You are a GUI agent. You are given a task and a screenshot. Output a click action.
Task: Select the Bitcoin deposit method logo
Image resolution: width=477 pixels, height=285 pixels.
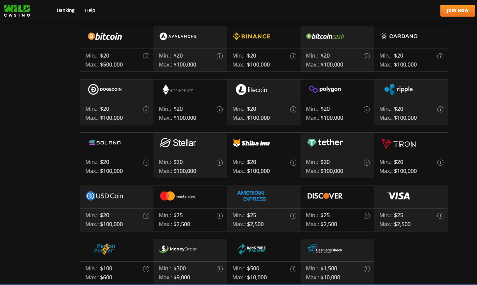[105, 37]
